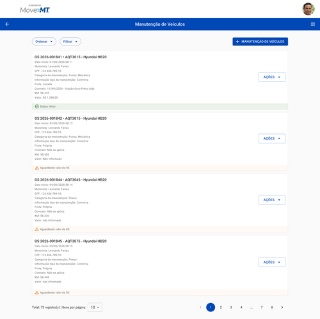Add new Manutenção de Veículos
Viewport: 320px width, 319px height.
point(260,42)
